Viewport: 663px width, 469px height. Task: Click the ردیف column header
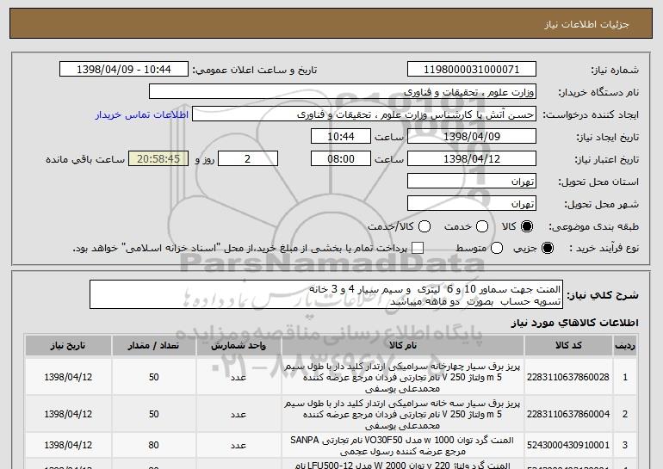coord(625,346)
